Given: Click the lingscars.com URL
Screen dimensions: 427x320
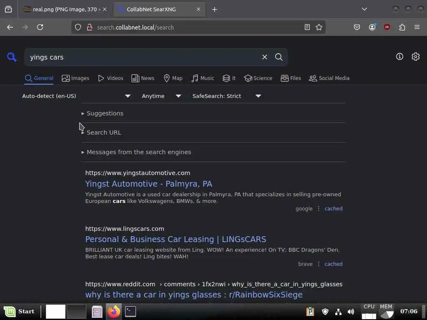Looking at the screenshot, I should pyautogui.click(x=125, y=229).
